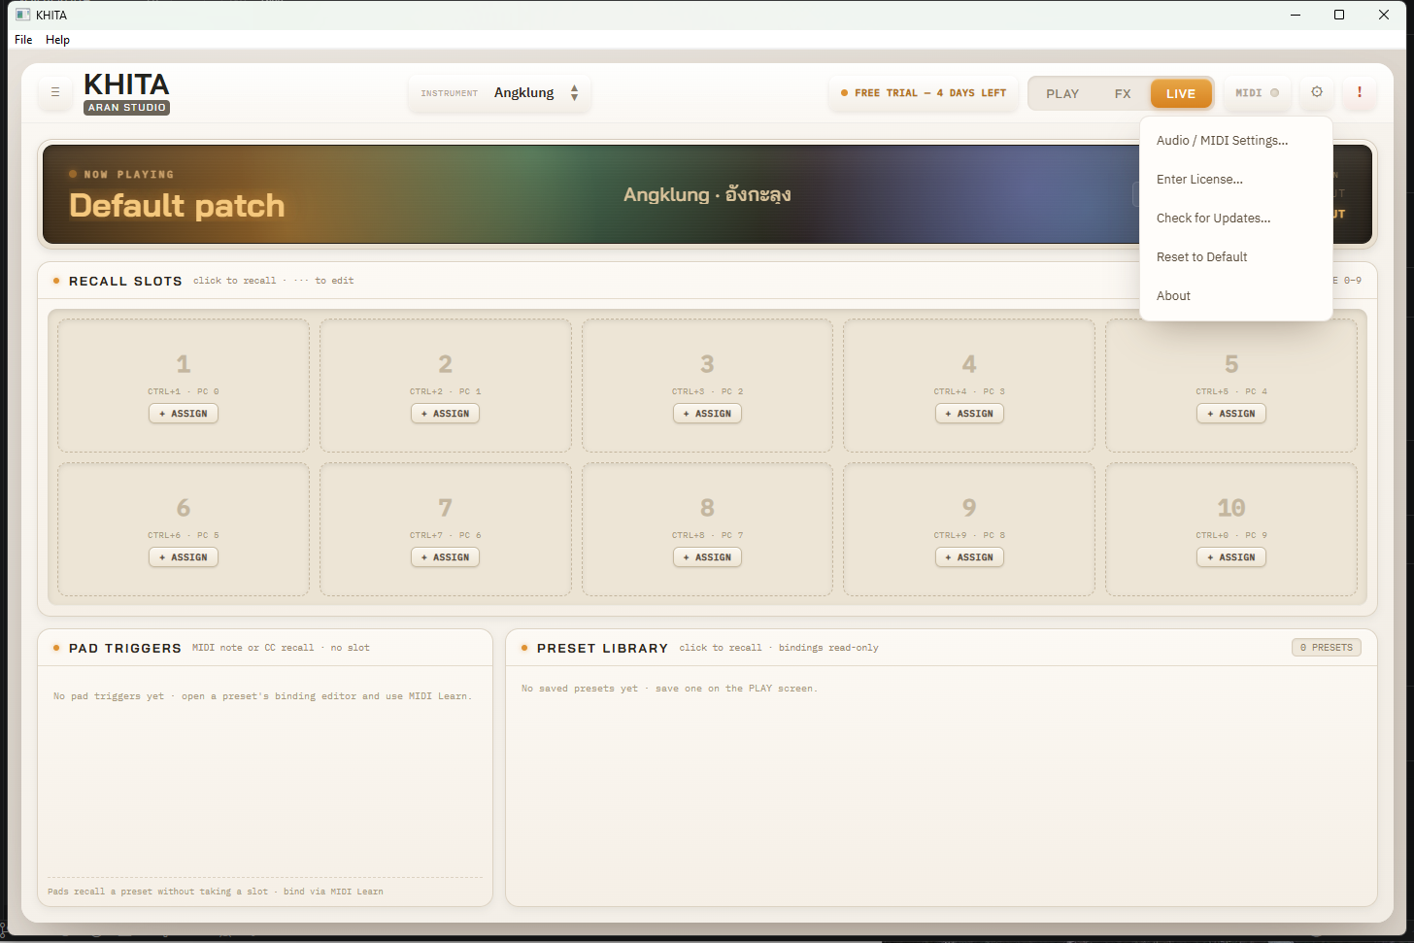Screen dimensions: 1414x943
Task: Click the KHITA Aran Studio logo
Action: coord(126,93)
